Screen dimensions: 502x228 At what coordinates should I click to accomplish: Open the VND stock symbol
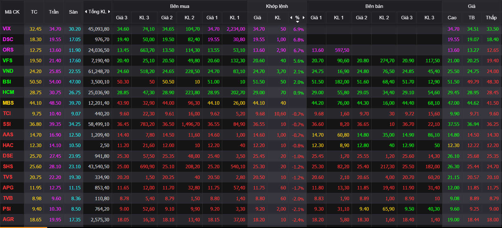tap(8, 71)
